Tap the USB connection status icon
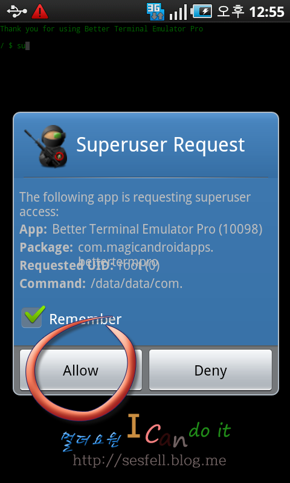The width and height of the screenshot is (290, 483). pyautogui.click(x=17, y=11)
